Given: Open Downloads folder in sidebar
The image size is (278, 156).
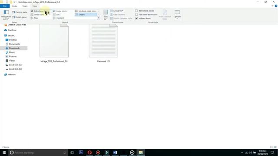Looking at the screenshot, I should coord(14,48).
